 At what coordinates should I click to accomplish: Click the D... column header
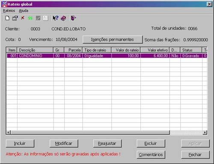click(175, 50)
